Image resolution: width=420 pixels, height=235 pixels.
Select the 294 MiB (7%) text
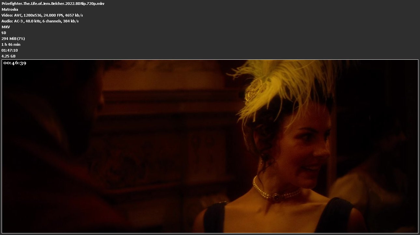click(x=13, y=39)
